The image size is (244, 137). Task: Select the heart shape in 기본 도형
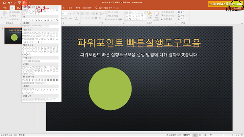tap(45, 39)
